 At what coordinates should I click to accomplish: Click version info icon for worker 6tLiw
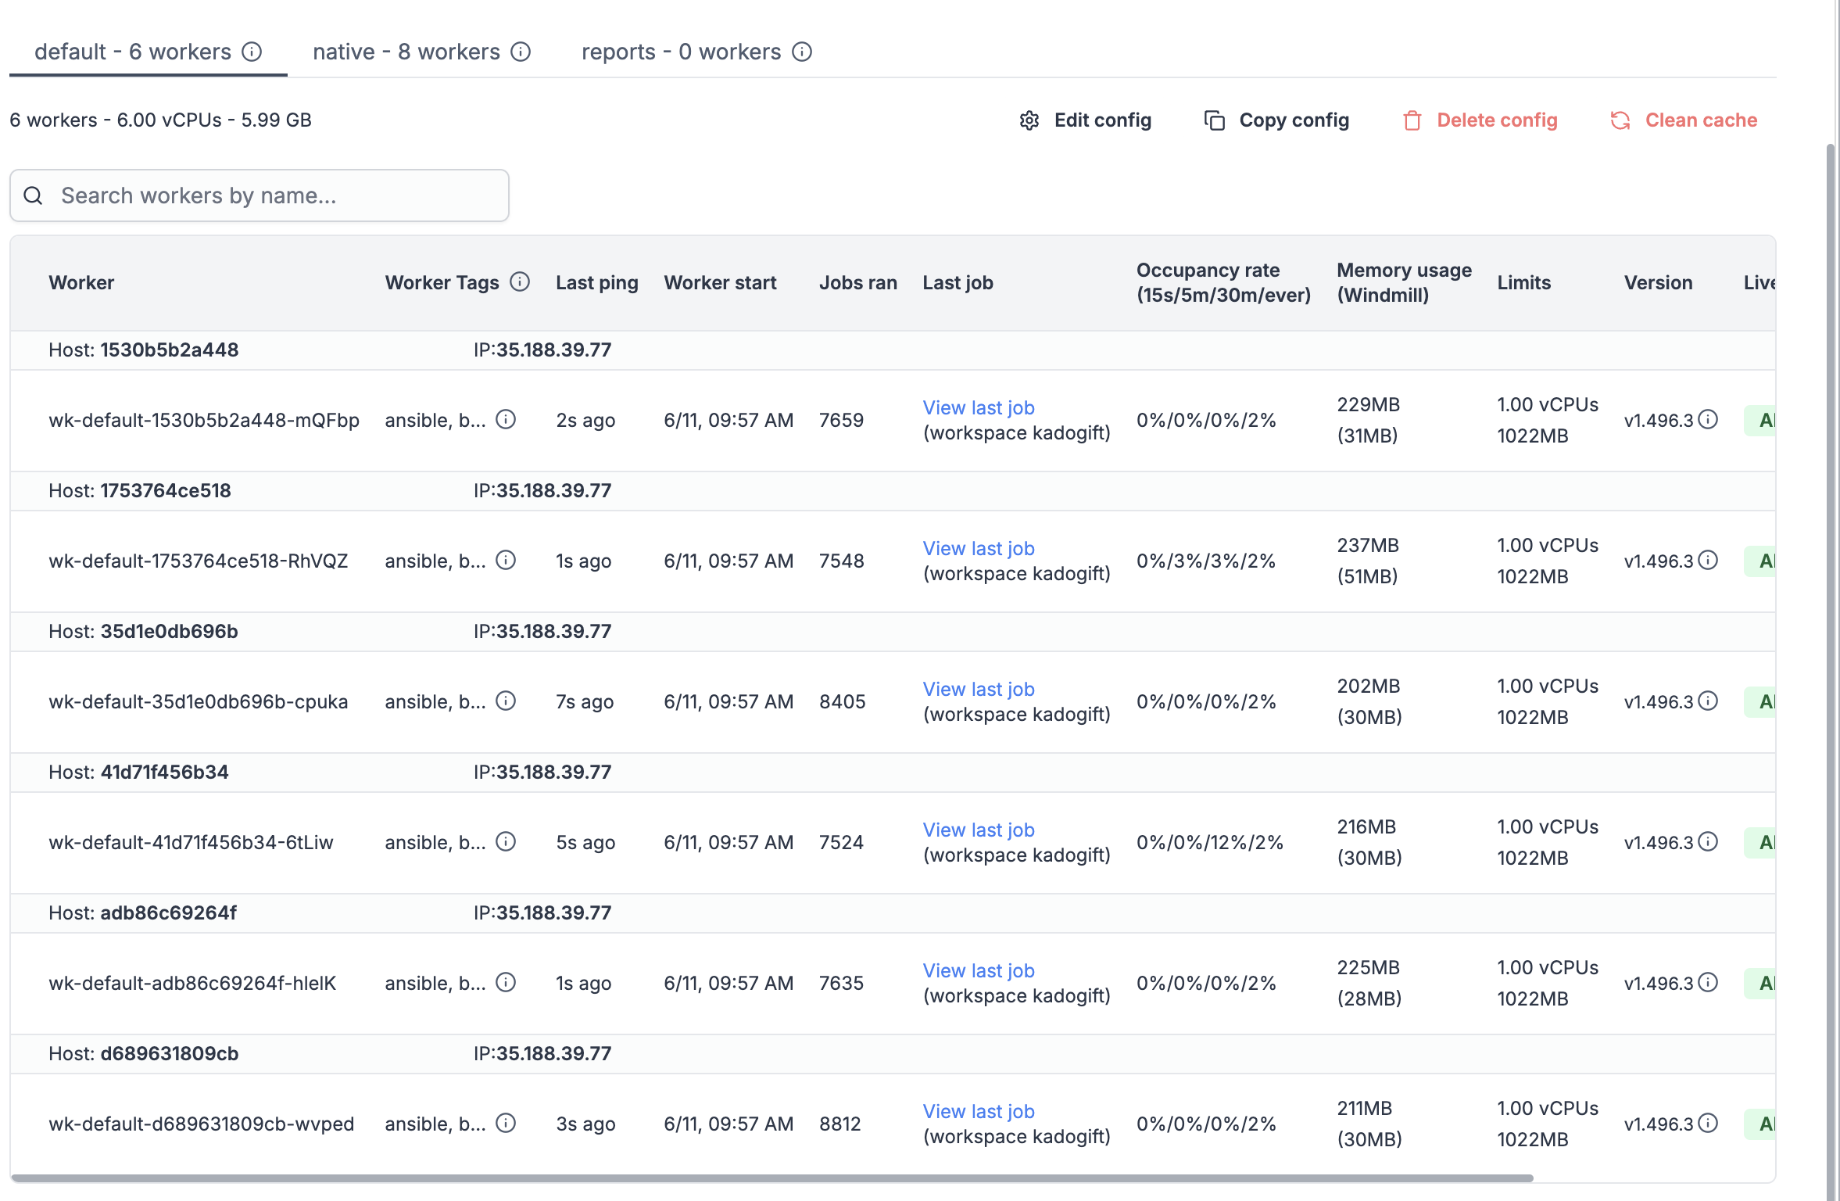1709,842
